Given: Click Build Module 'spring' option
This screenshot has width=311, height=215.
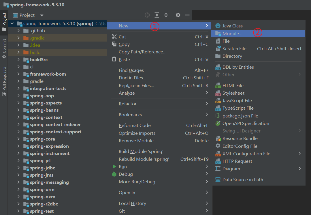Looking at the screenshot, I should (141, 152).
